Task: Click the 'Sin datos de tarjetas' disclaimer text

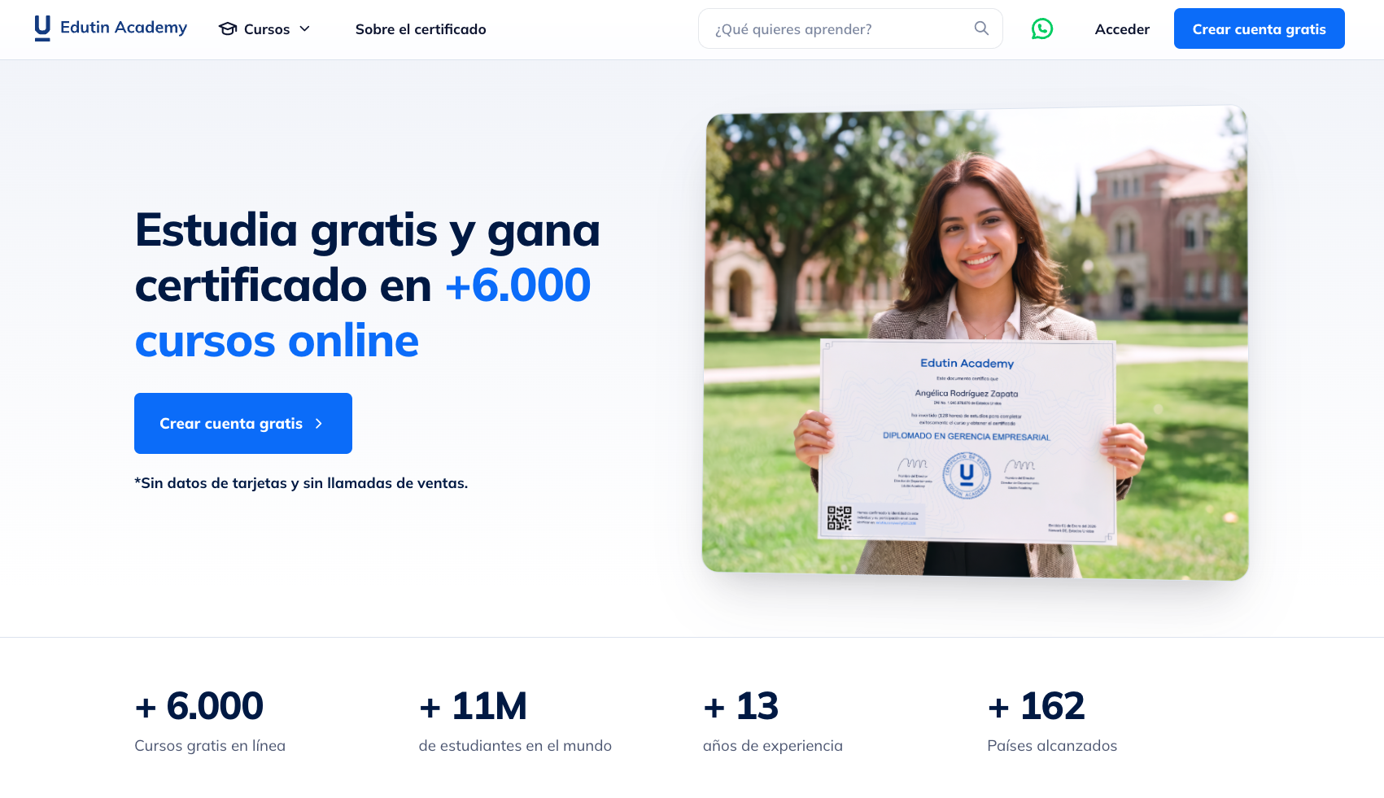Action: pos(301,483)
